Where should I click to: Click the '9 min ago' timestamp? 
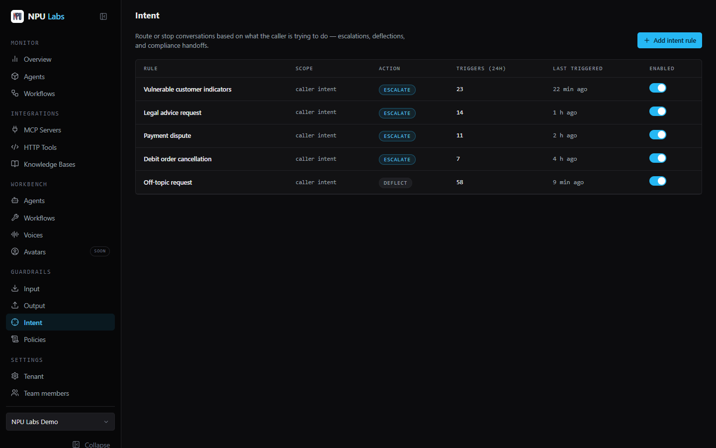[568, 182]
